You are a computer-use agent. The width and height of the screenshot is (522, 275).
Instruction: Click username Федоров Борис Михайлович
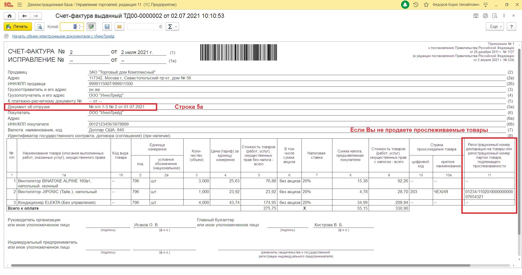tap(456, 5)
